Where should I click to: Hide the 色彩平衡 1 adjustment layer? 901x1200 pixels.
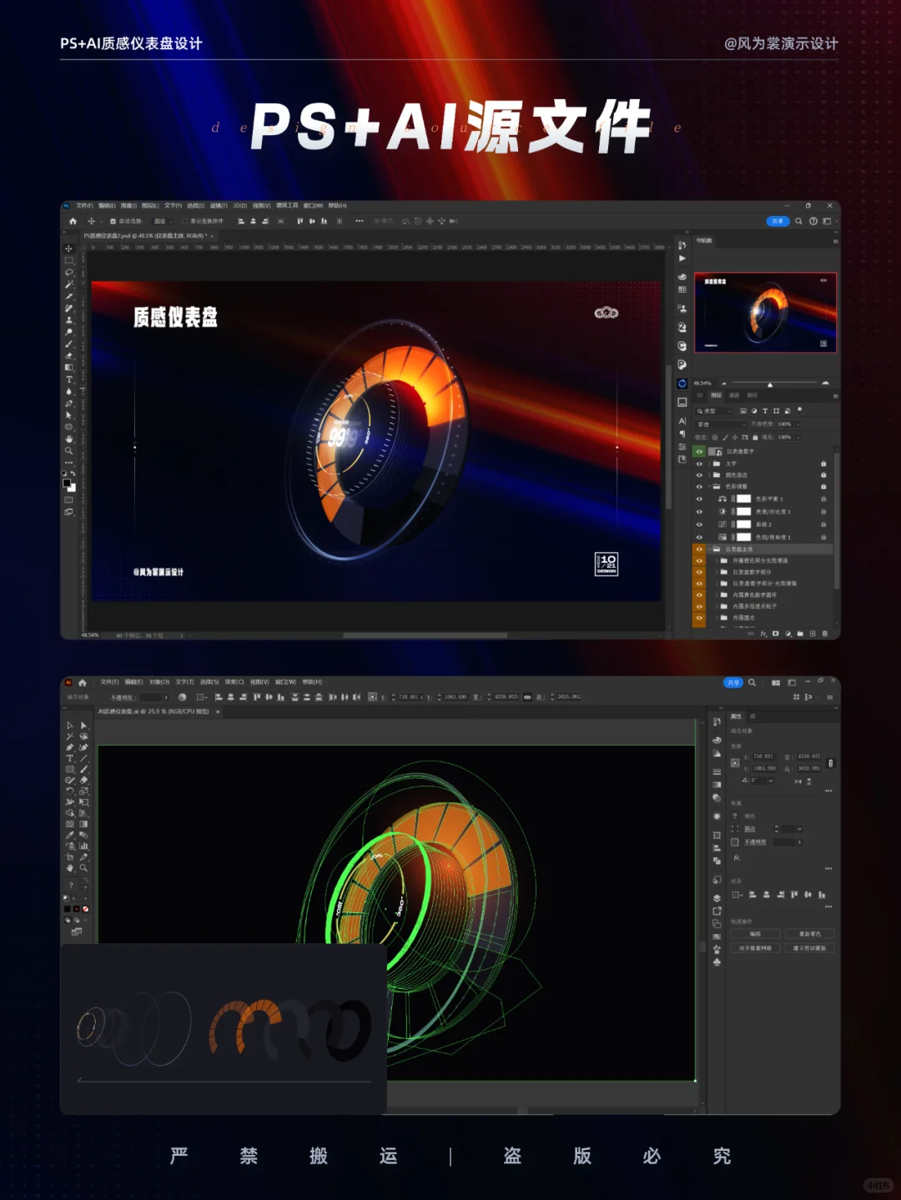[699, 499]
